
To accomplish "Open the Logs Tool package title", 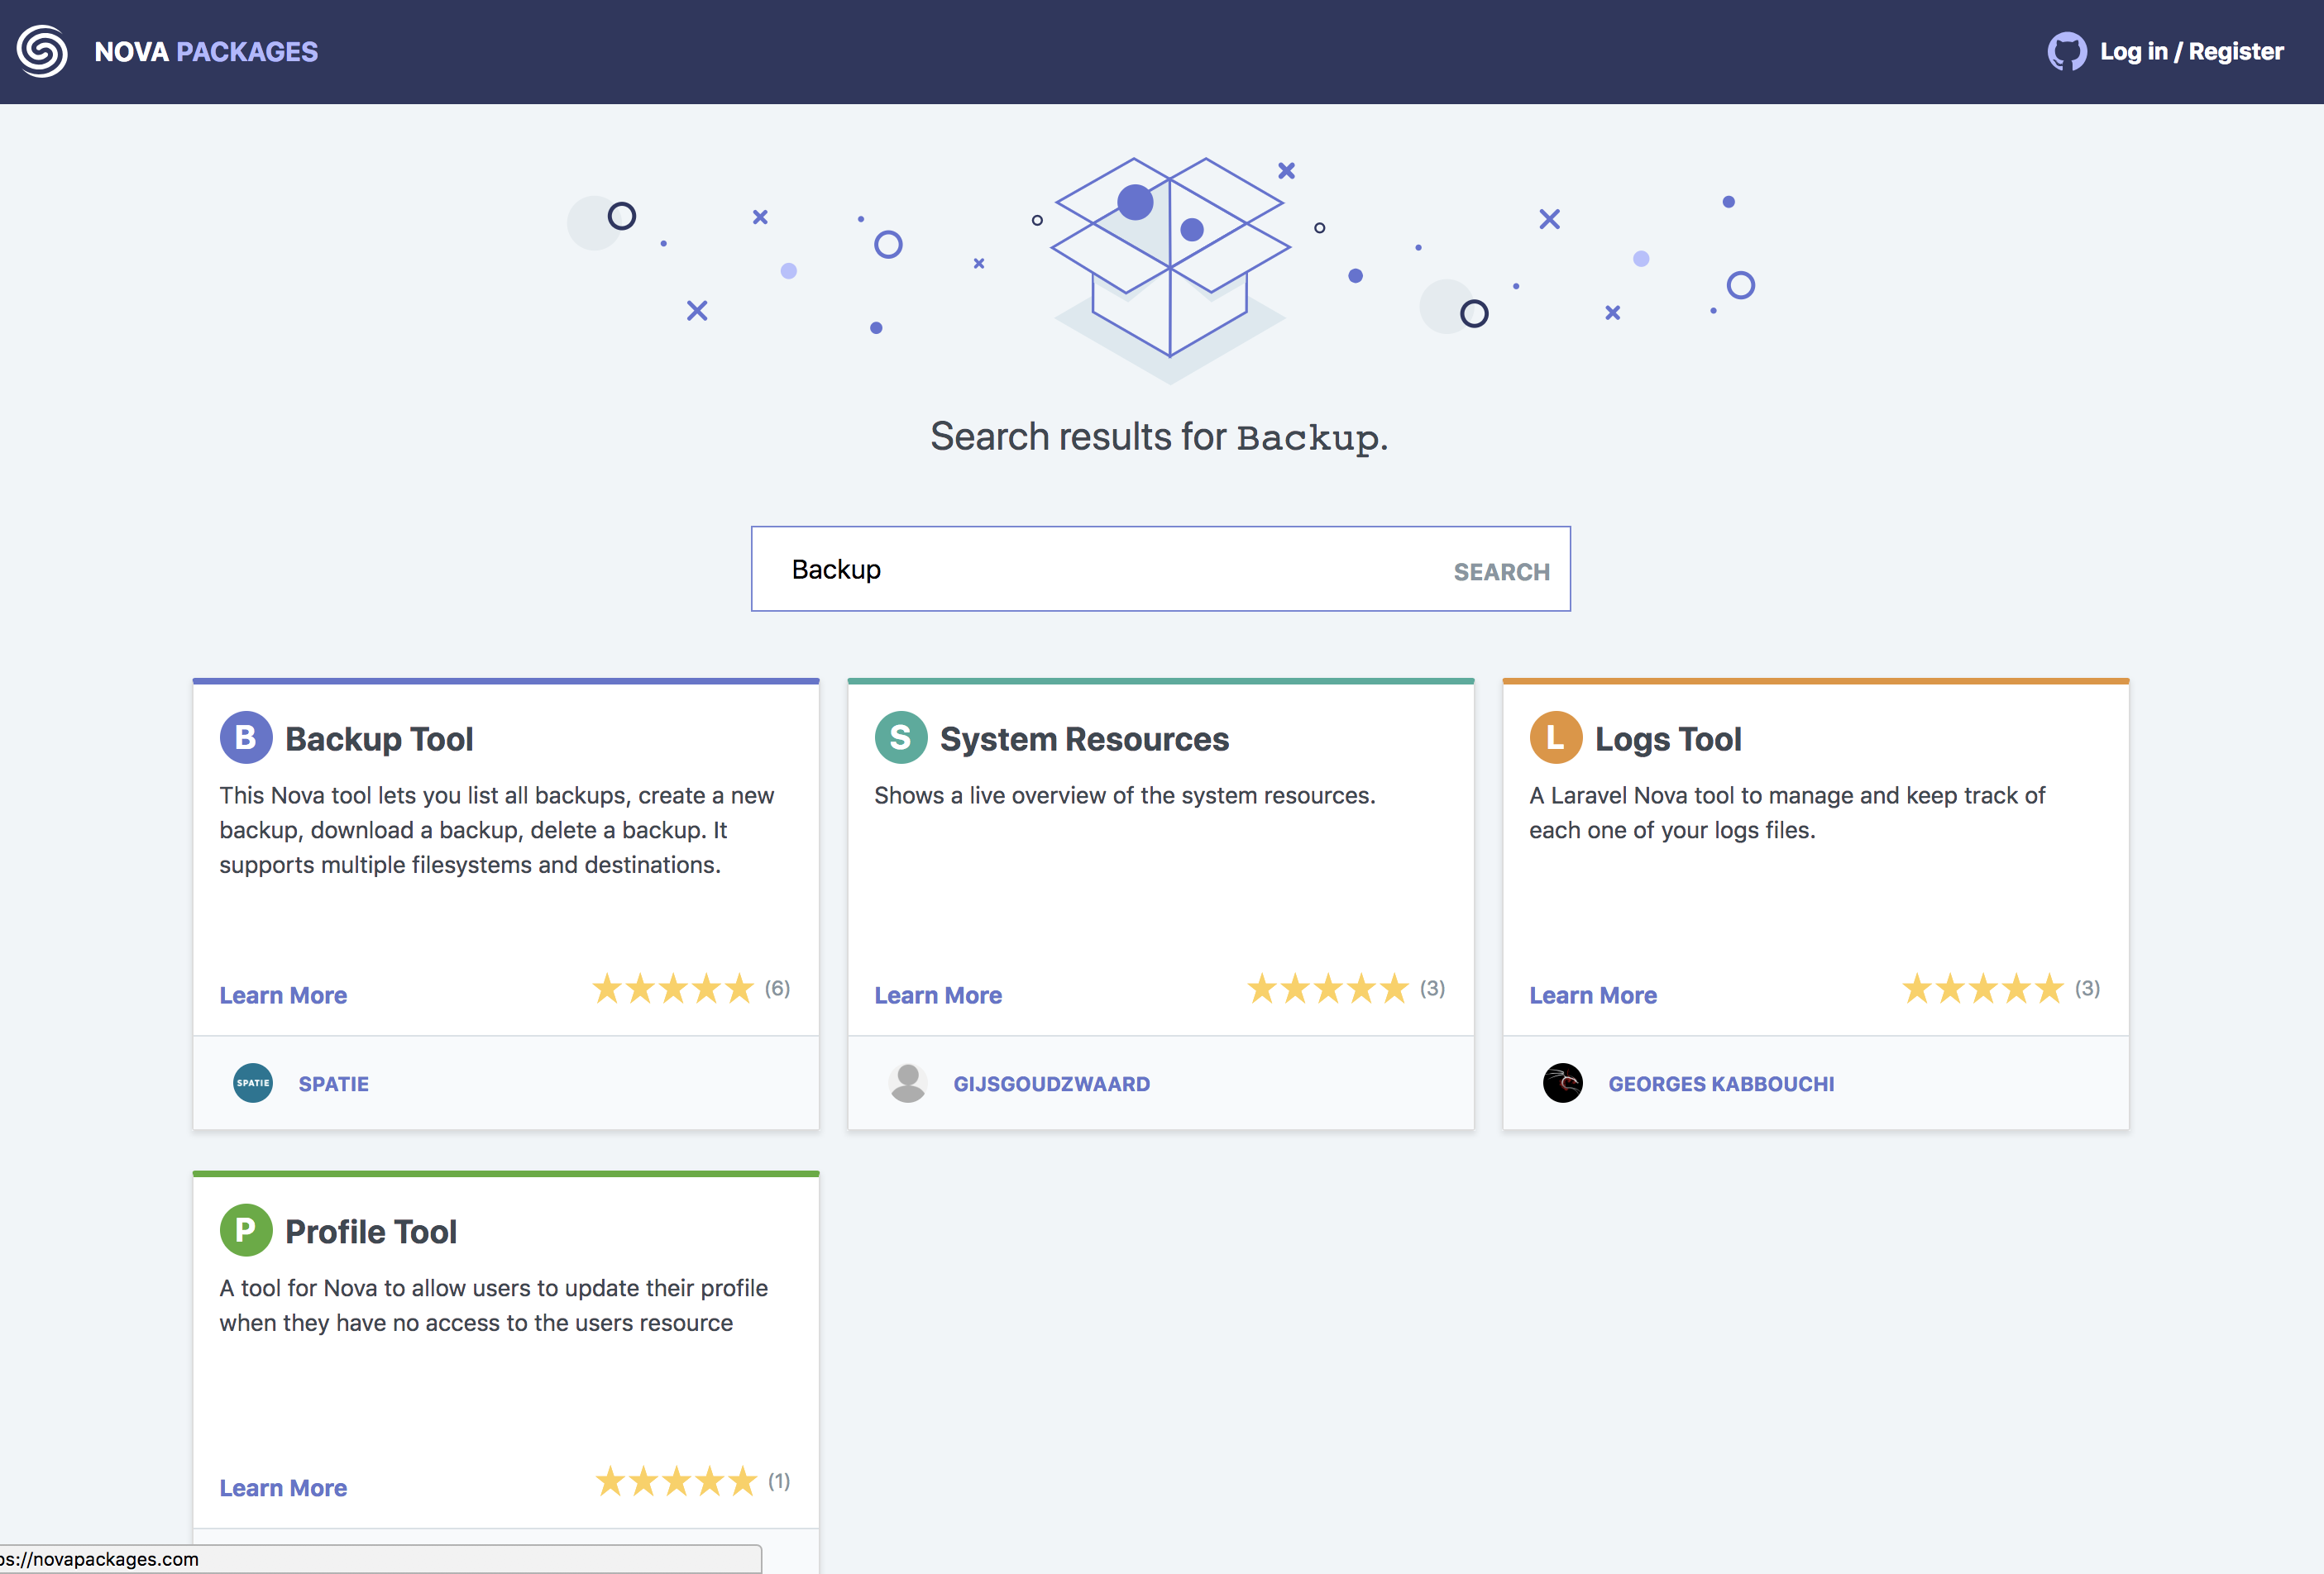I will (x=1668, y=738).
